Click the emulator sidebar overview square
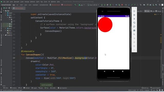This screenshot has height=92, width=164. (x=134, y=46)
